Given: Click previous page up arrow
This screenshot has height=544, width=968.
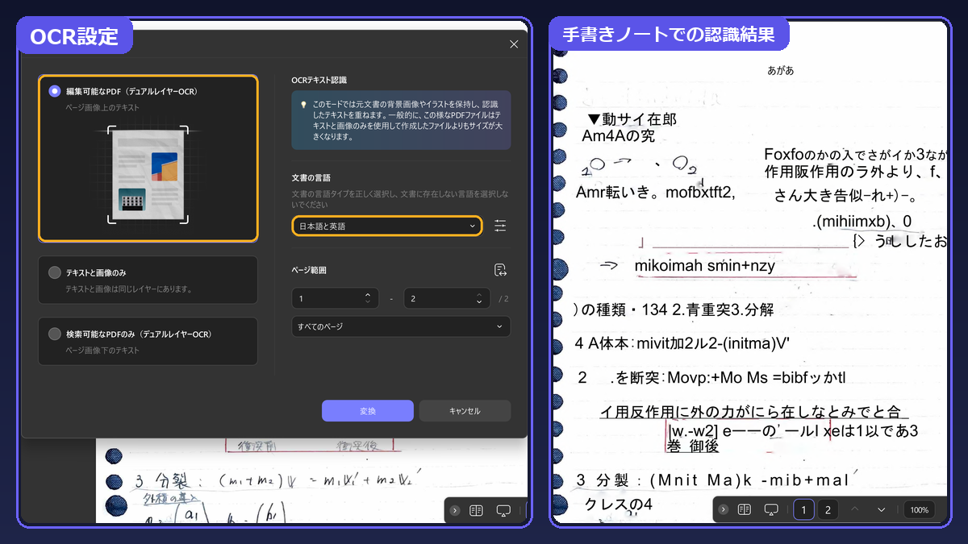Looking at the screenshot, I should [x=855, y=509].
